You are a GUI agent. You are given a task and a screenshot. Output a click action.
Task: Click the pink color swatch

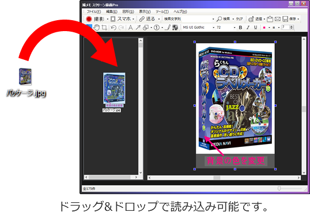coord(264,28)
